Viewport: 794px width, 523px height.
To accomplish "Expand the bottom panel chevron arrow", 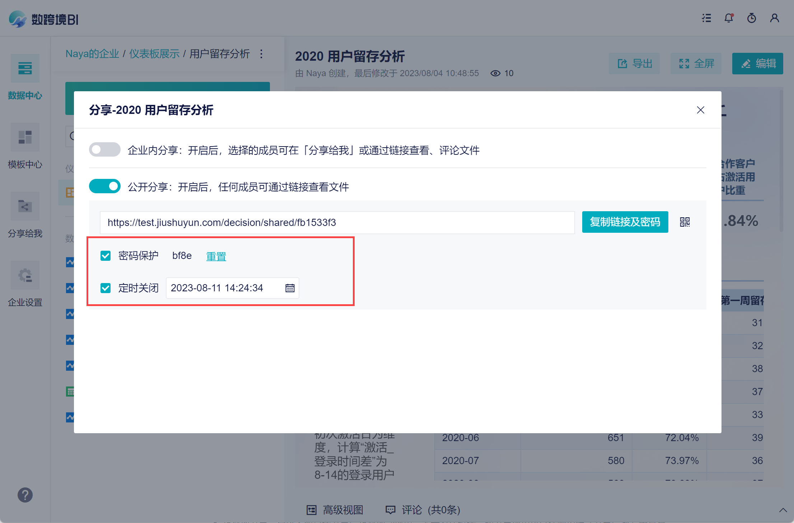I will point(783,510).
